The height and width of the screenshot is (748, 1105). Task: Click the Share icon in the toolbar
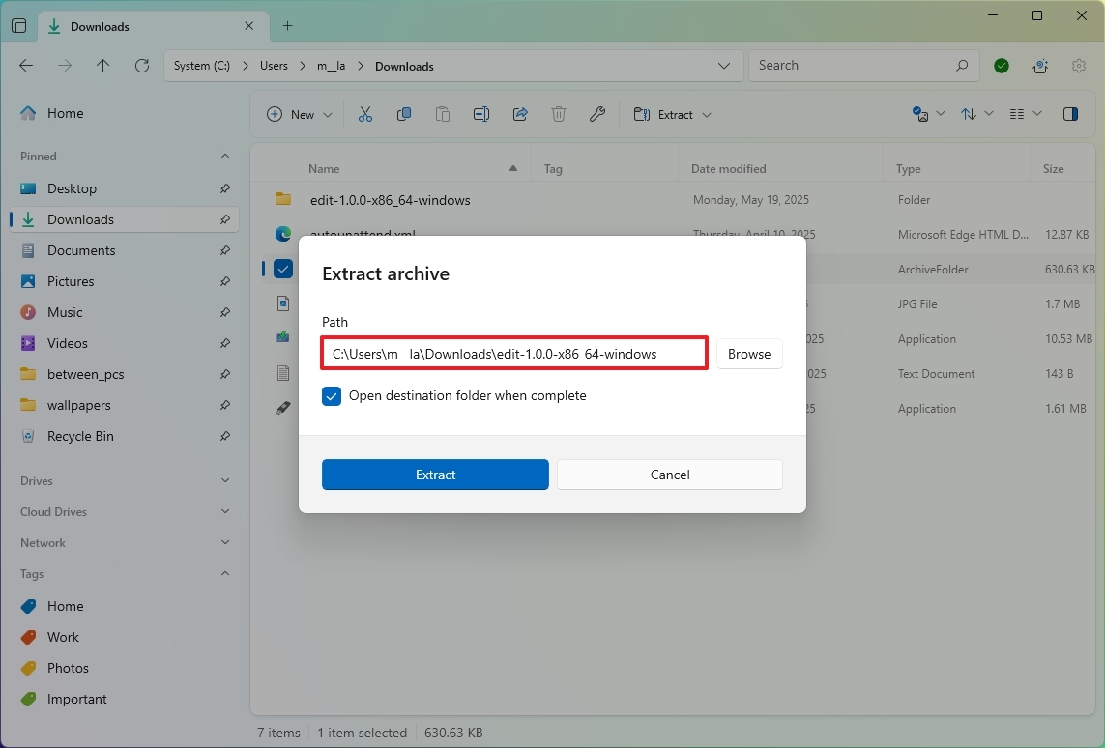(520, 114)
